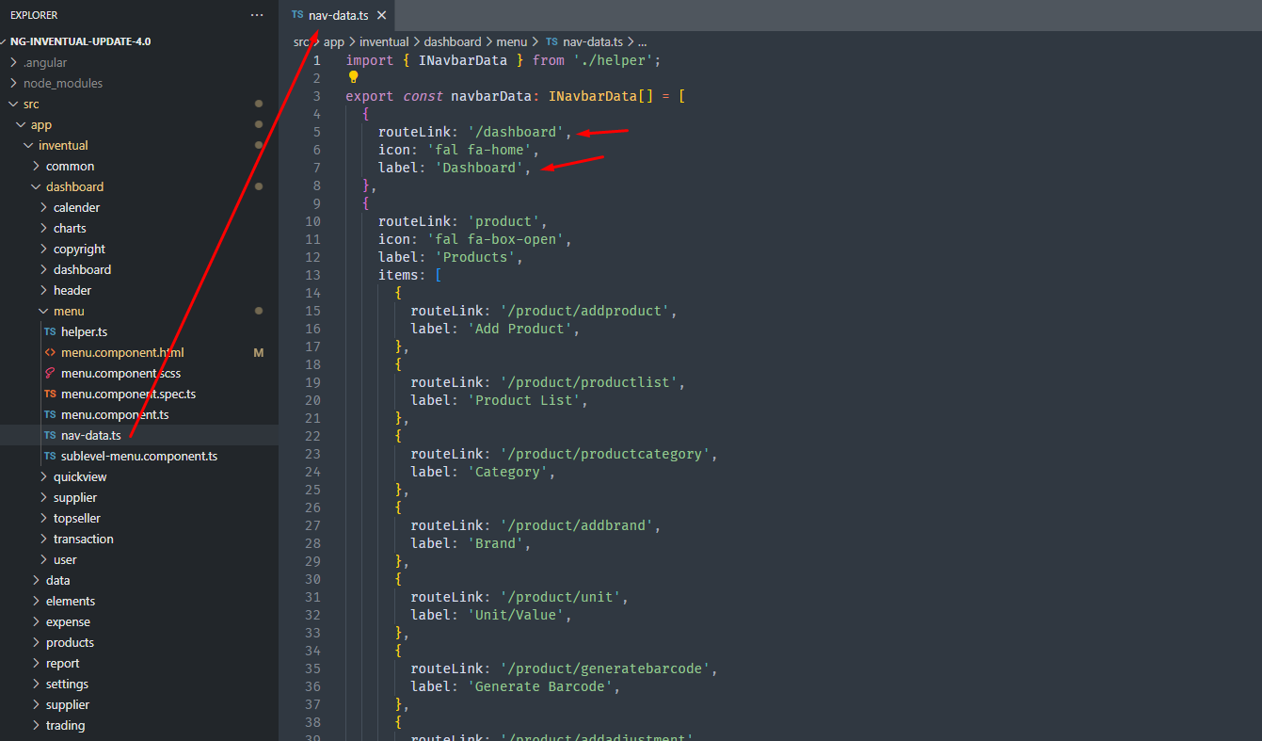Viewport: 1262px width, 741px height.
Task: Click the Sass icon beside menu.component.scss
Action: pos(50,373)
